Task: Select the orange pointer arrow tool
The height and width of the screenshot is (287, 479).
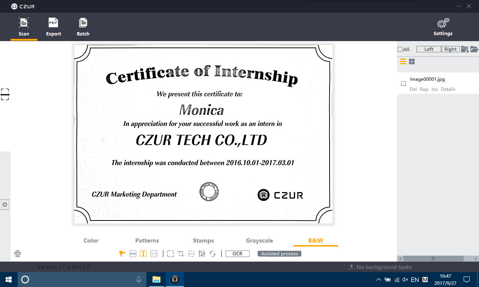Action: 122,254
